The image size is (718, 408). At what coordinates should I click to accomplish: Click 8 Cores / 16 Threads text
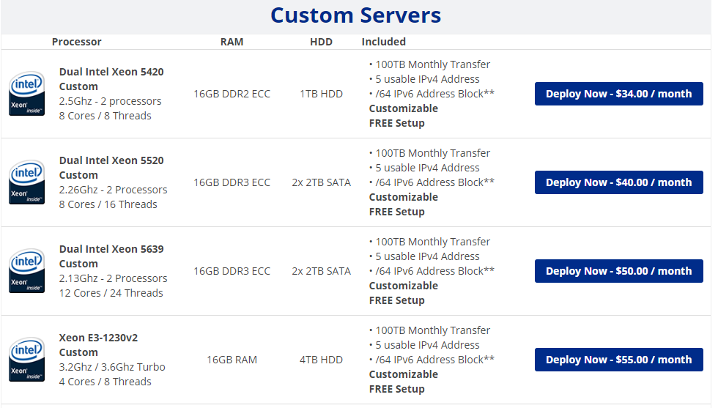click(108, 204)
